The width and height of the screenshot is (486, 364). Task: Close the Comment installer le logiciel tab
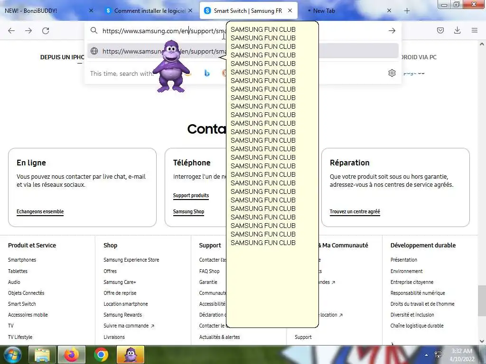190,10
